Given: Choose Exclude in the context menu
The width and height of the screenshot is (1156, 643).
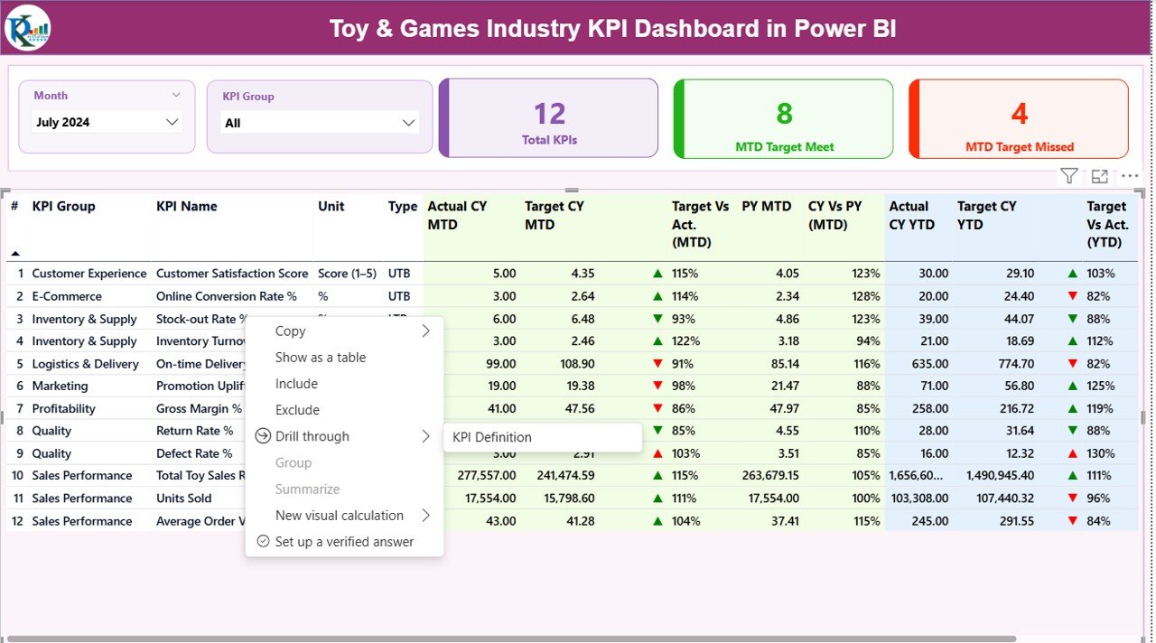Looking at the screenshot, I should coord(295,409).
